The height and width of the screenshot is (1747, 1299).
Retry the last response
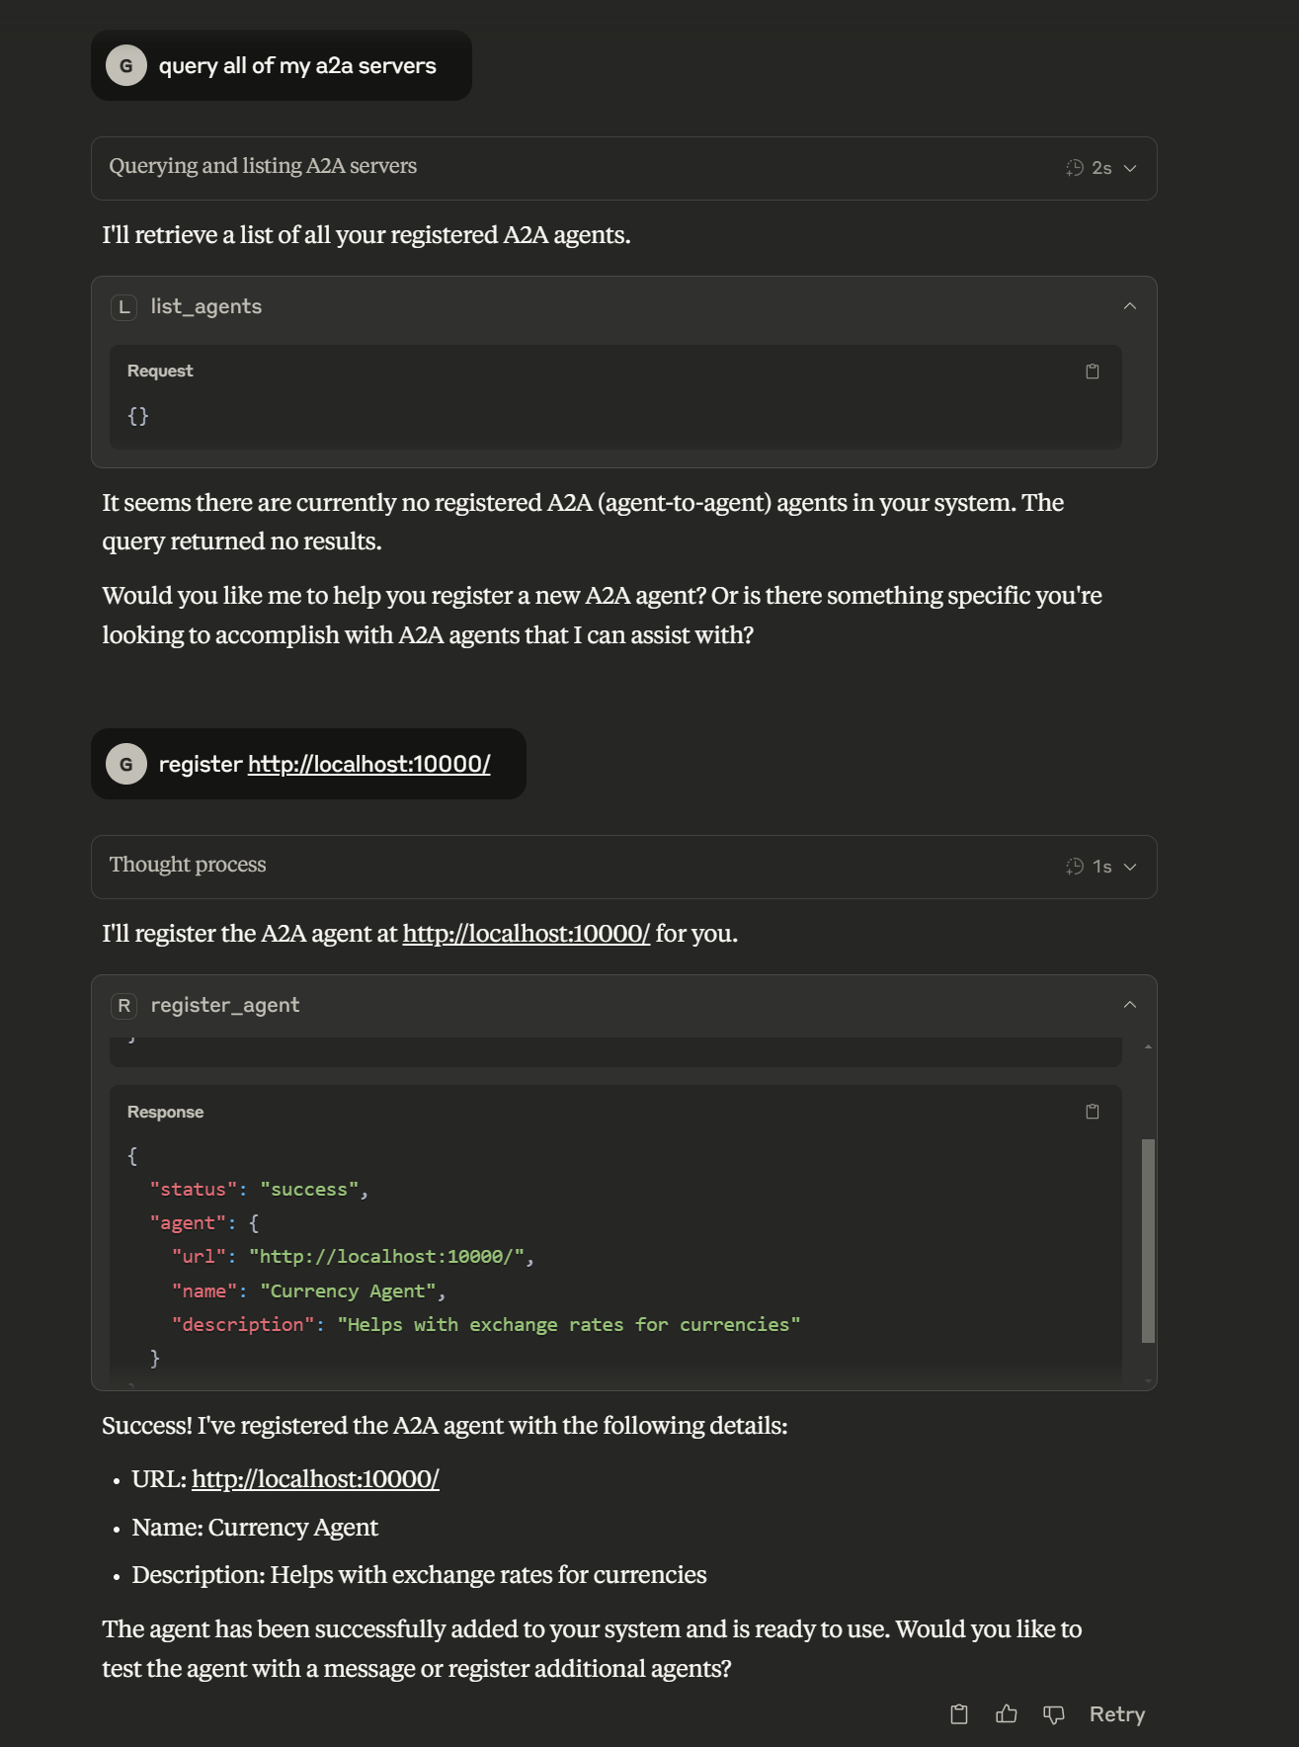1116,1714
